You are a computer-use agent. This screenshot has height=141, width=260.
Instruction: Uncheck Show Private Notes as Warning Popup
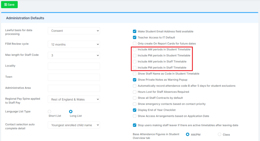(x=135, y=80)
